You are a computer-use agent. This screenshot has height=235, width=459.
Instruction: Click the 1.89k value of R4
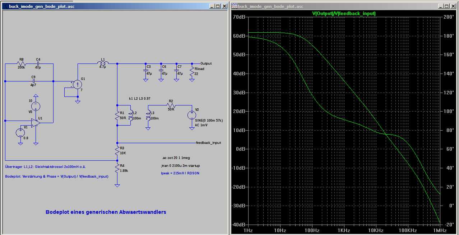124,170
